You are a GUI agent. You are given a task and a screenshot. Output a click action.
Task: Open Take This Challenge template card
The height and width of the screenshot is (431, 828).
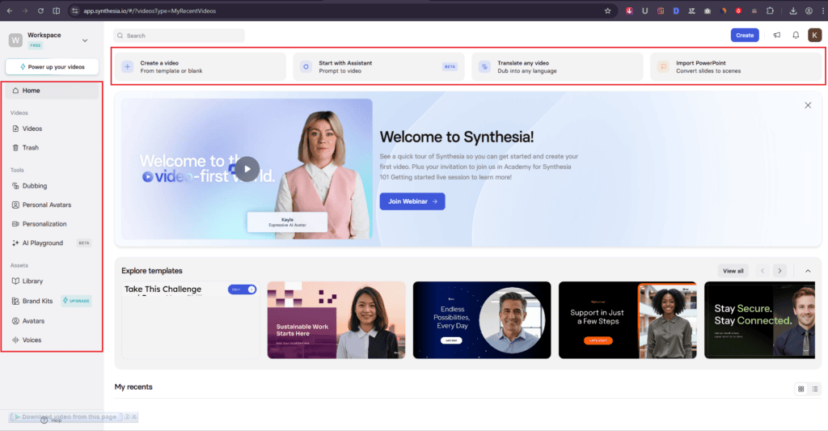(191, 320)
